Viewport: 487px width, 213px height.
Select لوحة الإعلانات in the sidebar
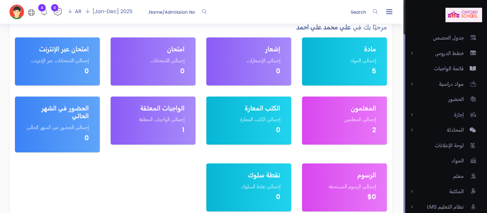449,145
